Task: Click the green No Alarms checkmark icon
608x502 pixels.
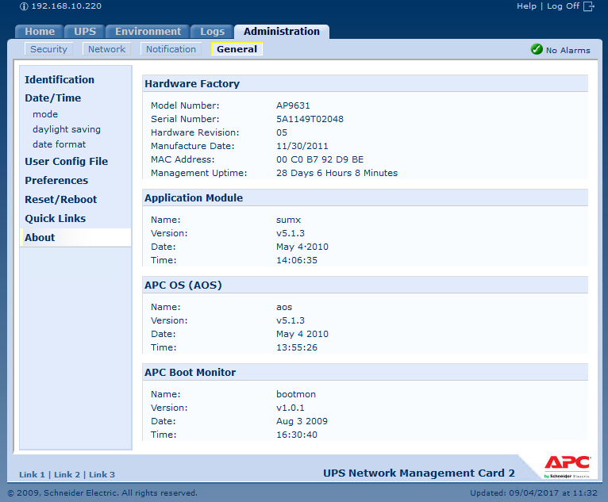Action: click(x=537, y=50)
